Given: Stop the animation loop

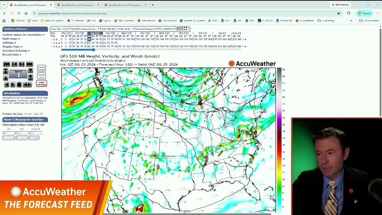Looking at the screenshot, I should (19, 85).
